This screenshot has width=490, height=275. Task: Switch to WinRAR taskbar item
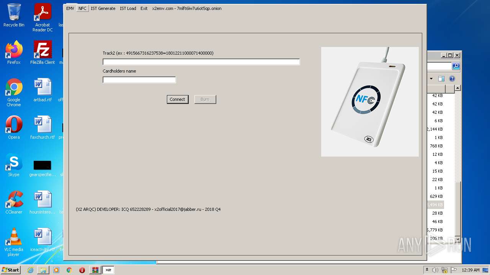[95, 270]
